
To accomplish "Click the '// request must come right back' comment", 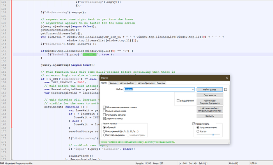I will [x=87, y=20].
